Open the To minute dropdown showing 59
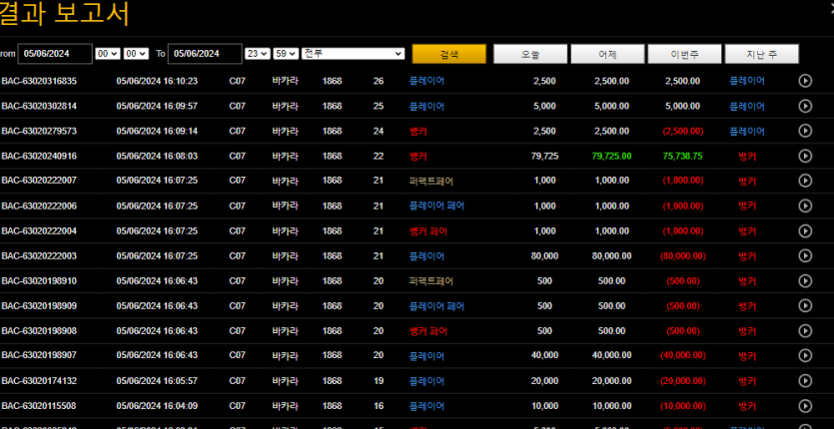 point(286,54)
